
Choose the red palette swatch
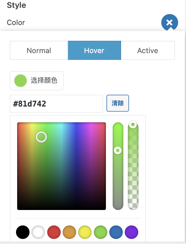(54, 232)
